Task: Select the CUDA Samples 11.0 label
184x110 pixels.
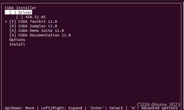Action: coord(38,26)
